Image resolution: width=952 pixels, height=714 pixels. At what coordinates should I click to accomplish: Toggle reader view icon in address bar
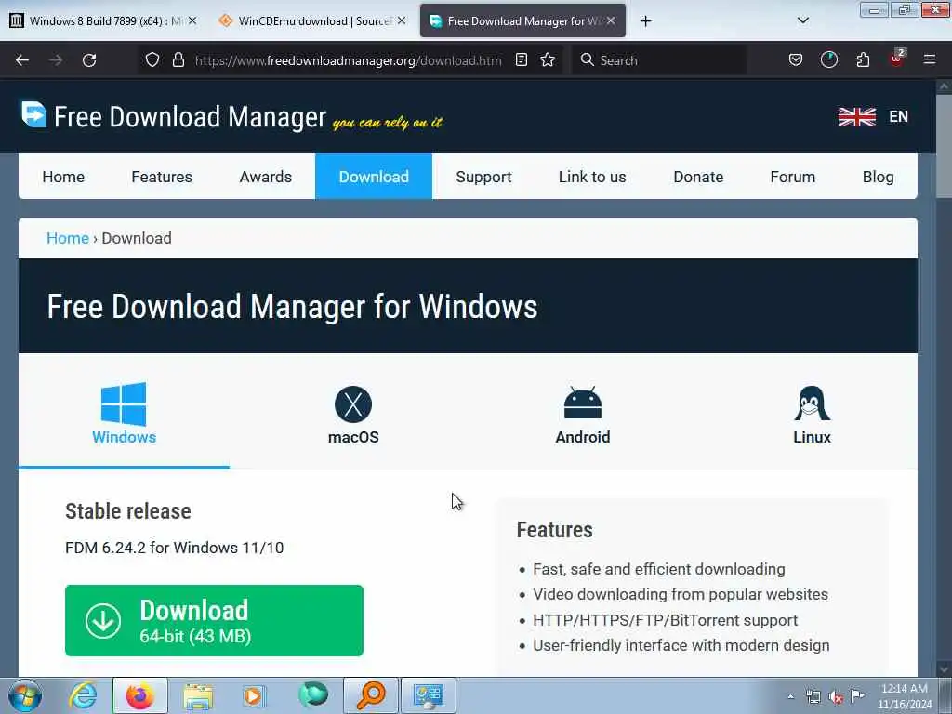pos(521,59)
